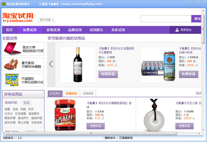The width and height of the screenshot is (207, 142).
Task: Maximize the application window
Action: tap(193, 2)
